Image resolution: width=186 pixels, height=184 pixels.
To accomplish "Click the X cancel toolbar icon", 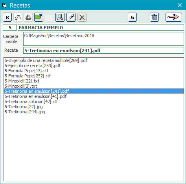I will coord(82,17).
